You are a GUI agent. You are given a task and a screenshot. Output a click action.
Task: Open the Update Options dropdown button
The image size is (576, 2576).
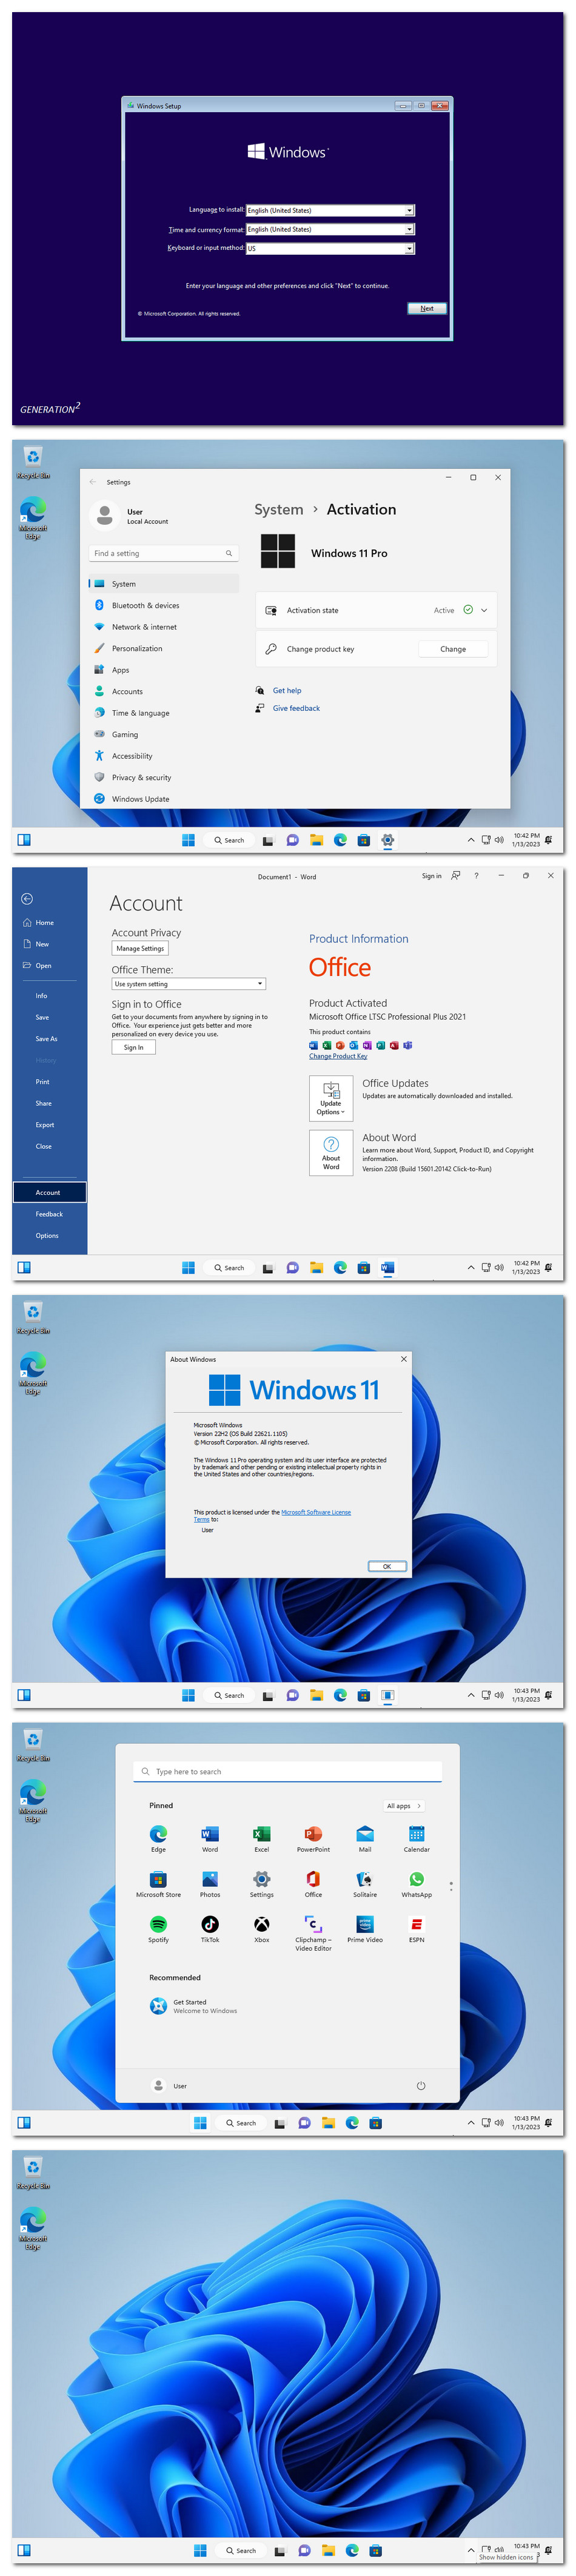click(x=331, y=1098)
